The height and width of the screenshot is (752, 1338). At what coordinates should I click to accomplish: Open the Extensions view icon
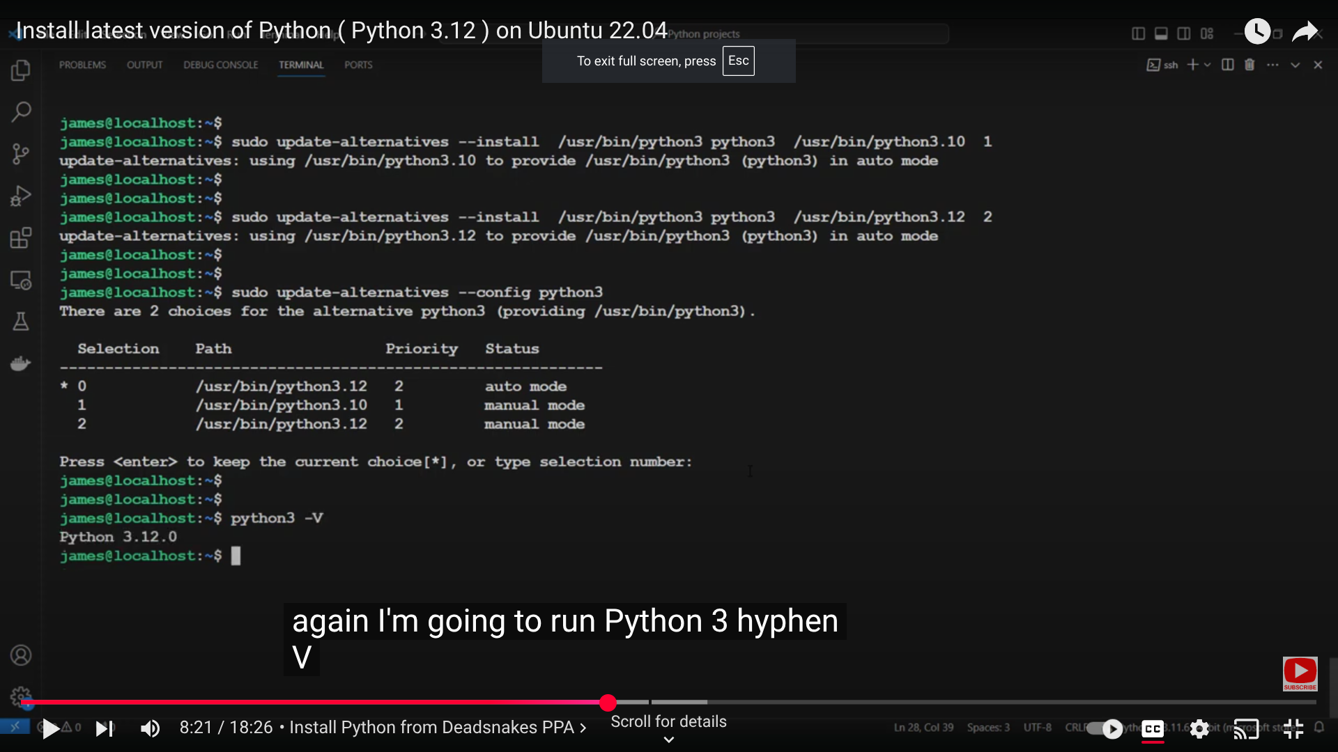(x=21, y=237)
